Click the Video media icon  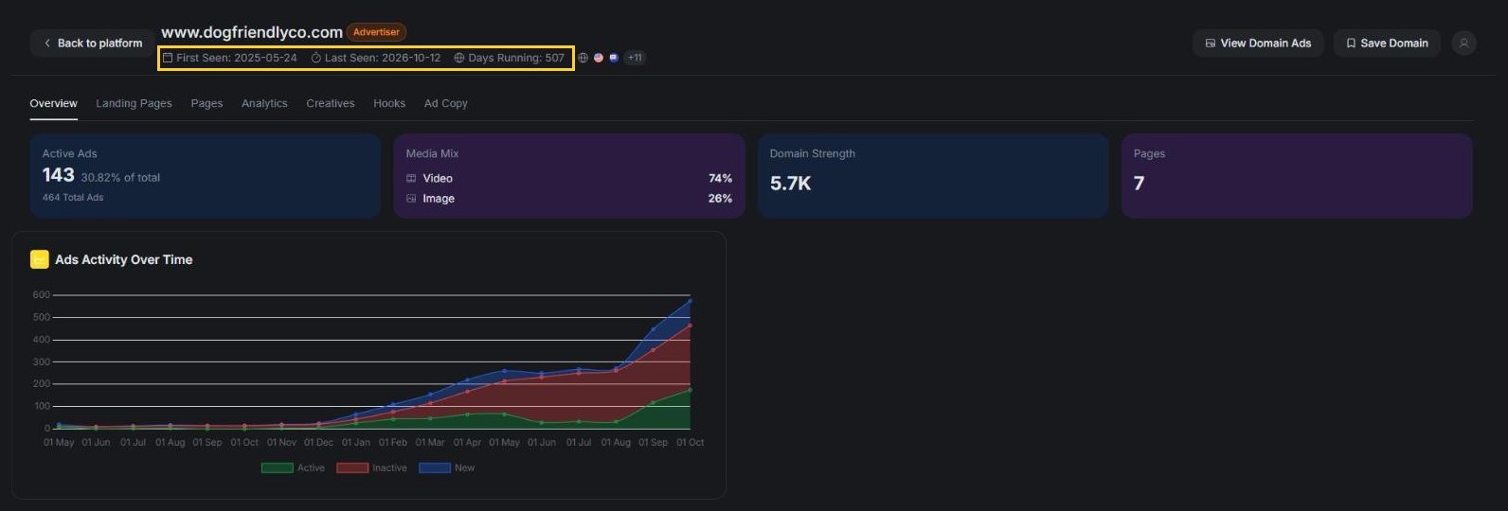pyautogui.click(x=411, y=178)
